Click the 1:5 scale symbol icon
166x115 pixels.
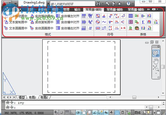point(123,28)
